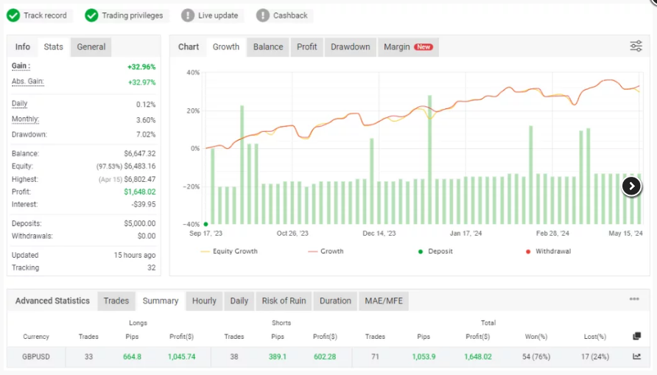Click the Updated value 15 hours ago

(x=135, y=255)
